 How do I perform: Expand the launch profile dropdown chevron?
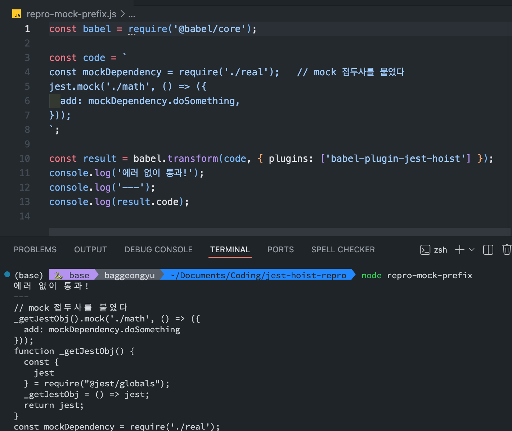click(x=472, y=250)
